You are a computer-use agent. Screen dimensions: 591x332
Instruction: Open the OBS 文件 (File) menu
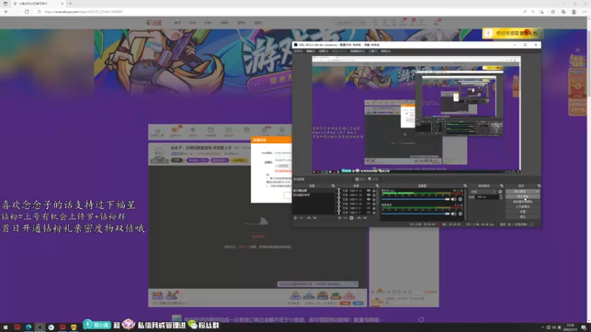click(x=298, y=51)
